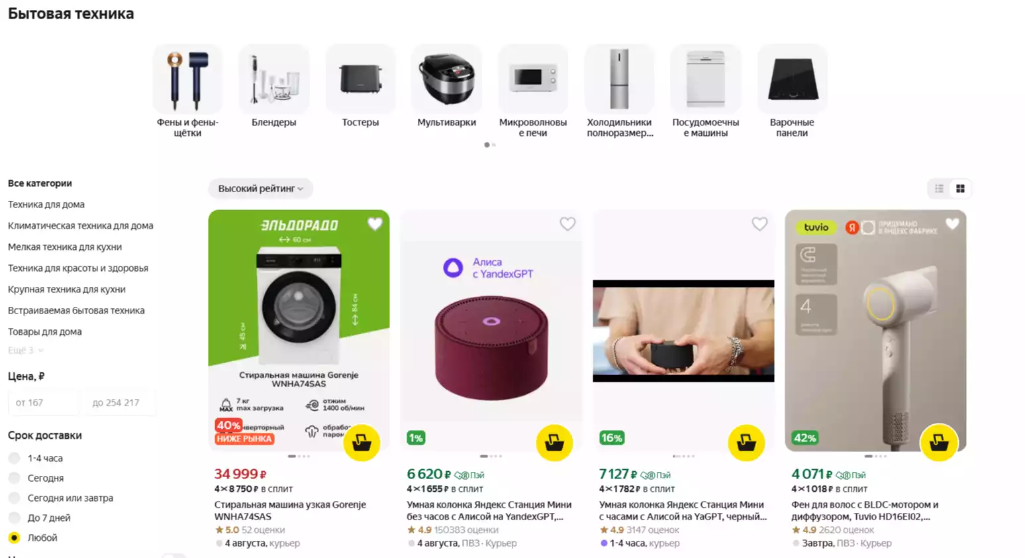The width and height of the screenshot is (1025, 558).
Task: Favorite the burgundy Alice speaker with heart
Action: point(567,224)
